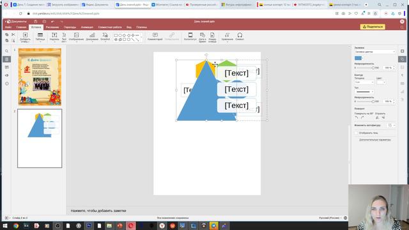Click the Add Slide icon

click(x=25, y=35)
